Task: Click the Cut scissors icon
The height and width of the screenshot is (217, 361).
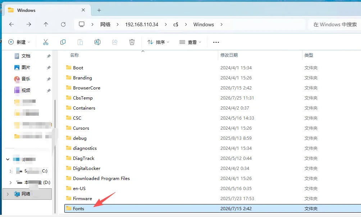Action: point(46,42)
